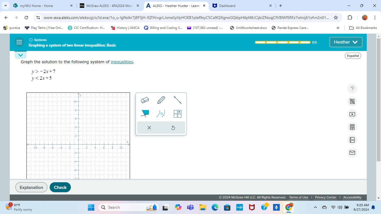Viewport: 381px width, 214px height.
Task: Open the ALEKS hamburger menu
Action: [19, 42]
